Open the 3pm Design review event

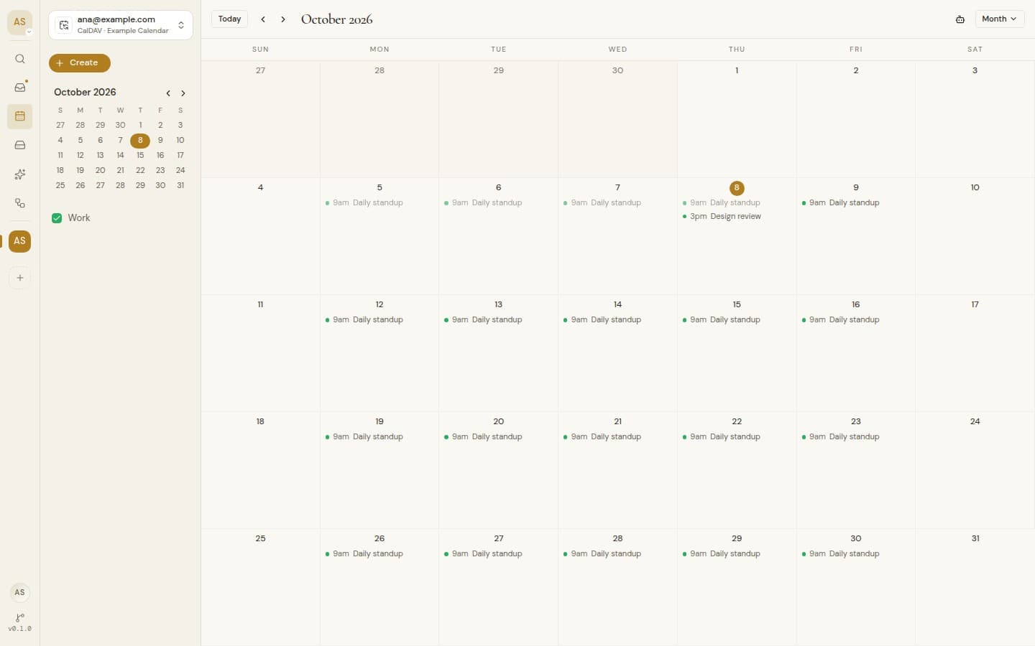(736, 217)
